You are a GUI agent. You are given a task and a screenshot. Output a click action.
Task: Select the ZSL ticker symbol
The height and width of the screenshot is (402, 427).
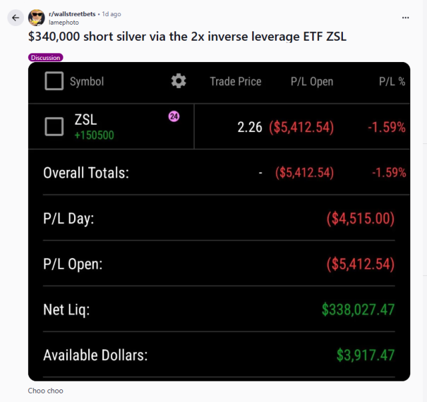point(85,120)
